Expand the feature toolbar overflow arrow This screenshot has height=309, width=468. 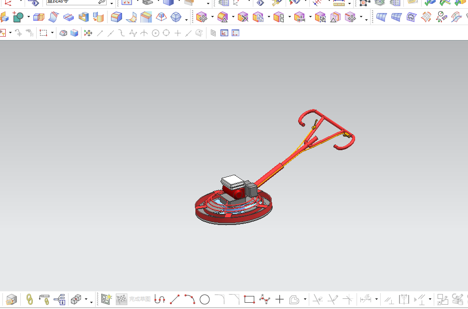(186, 20)
